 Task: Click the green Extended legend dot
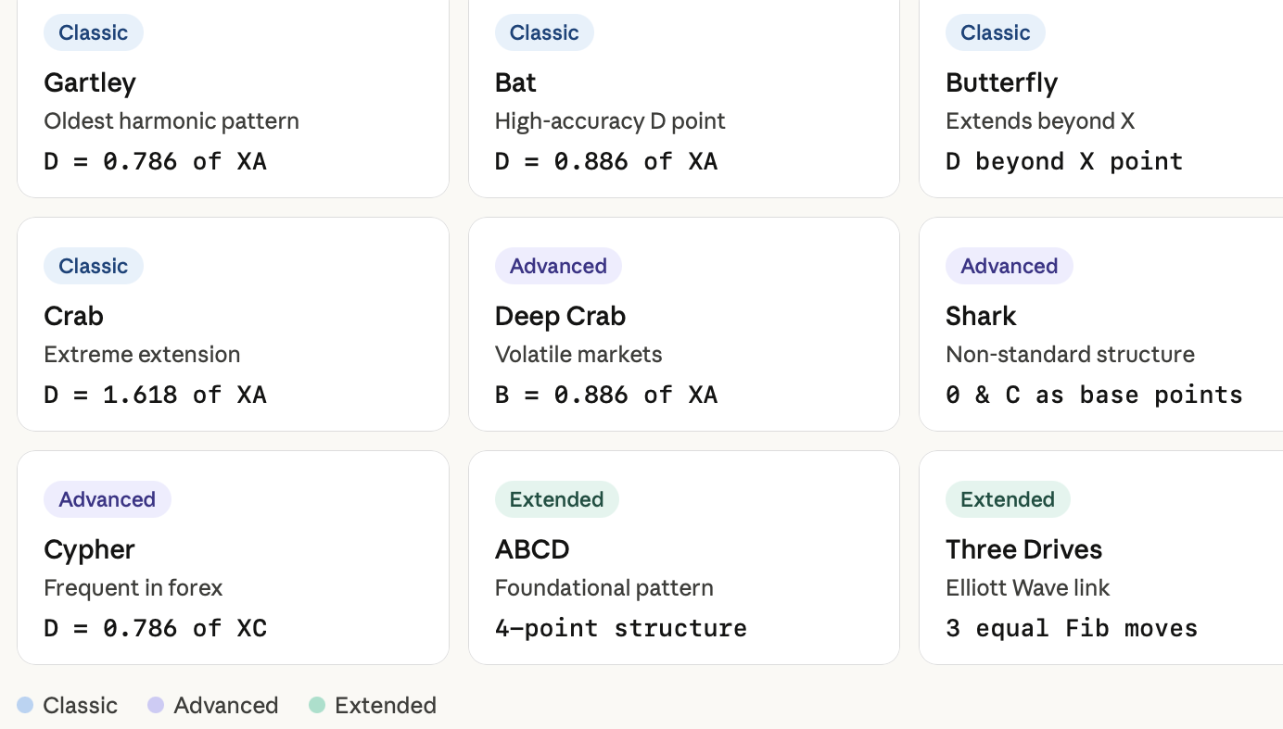(317, 705)
